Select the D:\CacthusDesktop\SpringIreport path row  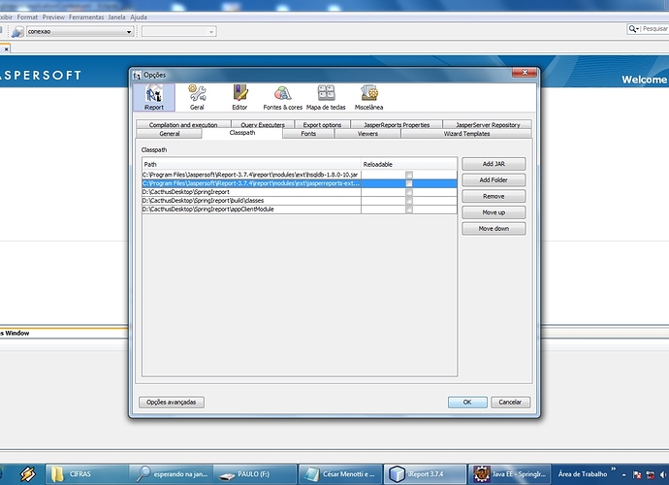[300, 192]
